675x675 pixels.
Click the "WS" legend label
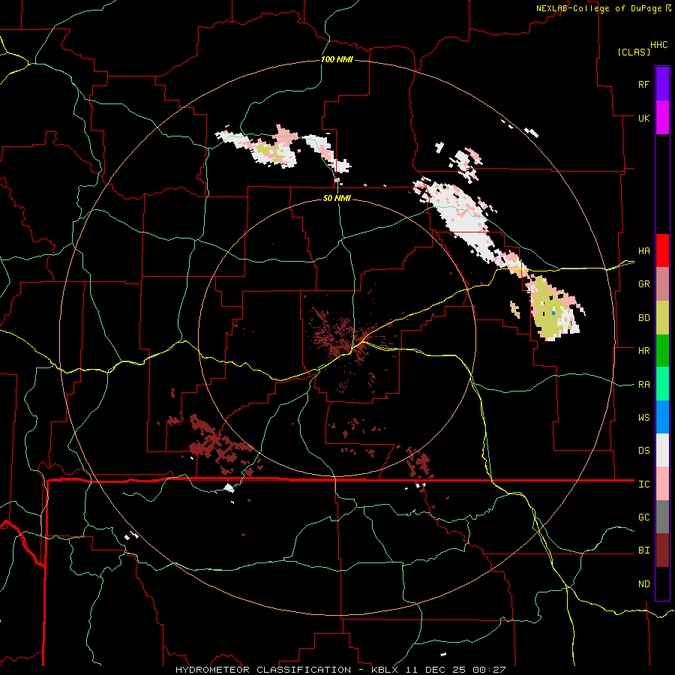pyautogui.click(x=643, y=418)
